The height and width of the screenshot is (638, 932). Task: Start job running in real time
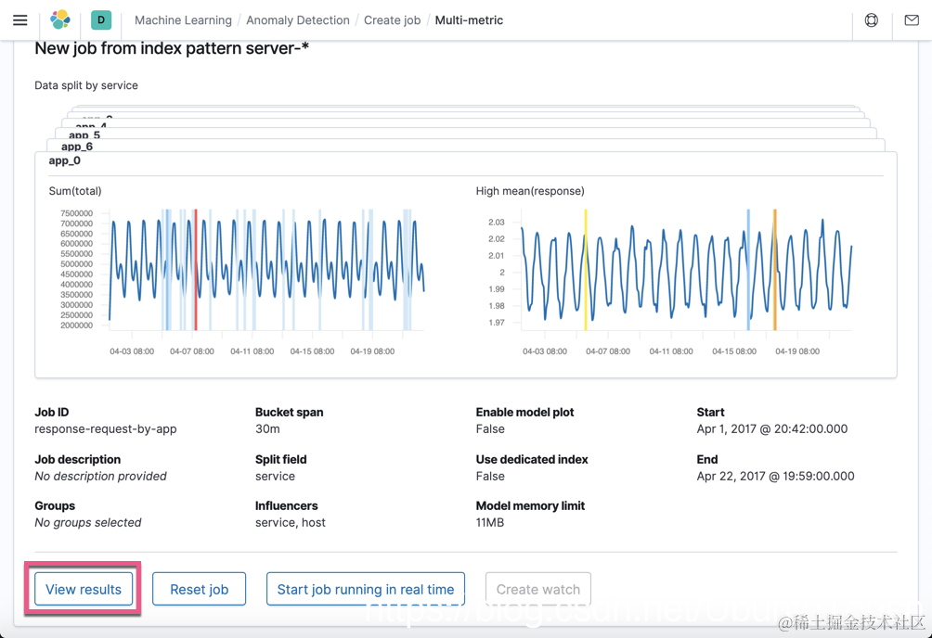366,589
